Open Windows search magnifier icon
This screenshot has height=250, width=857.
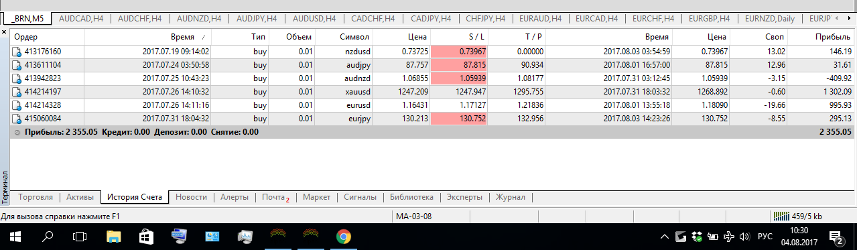48,237
